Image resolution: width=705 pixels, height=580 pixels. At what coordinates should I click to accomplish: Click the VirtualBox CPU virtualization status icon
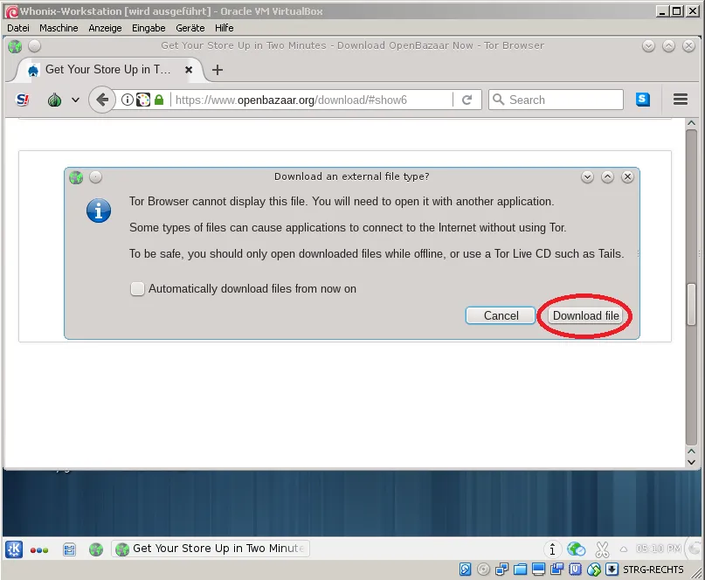(x=575, y=570)
